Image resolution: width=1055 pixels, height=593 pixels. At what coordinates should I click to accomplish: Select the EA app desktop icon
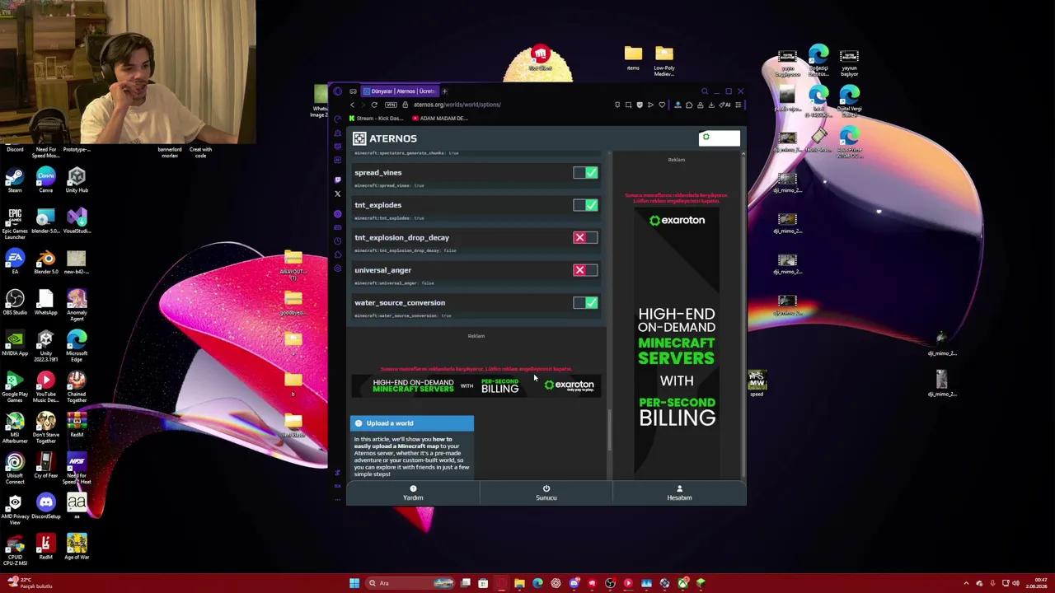(x=15, y=263)
